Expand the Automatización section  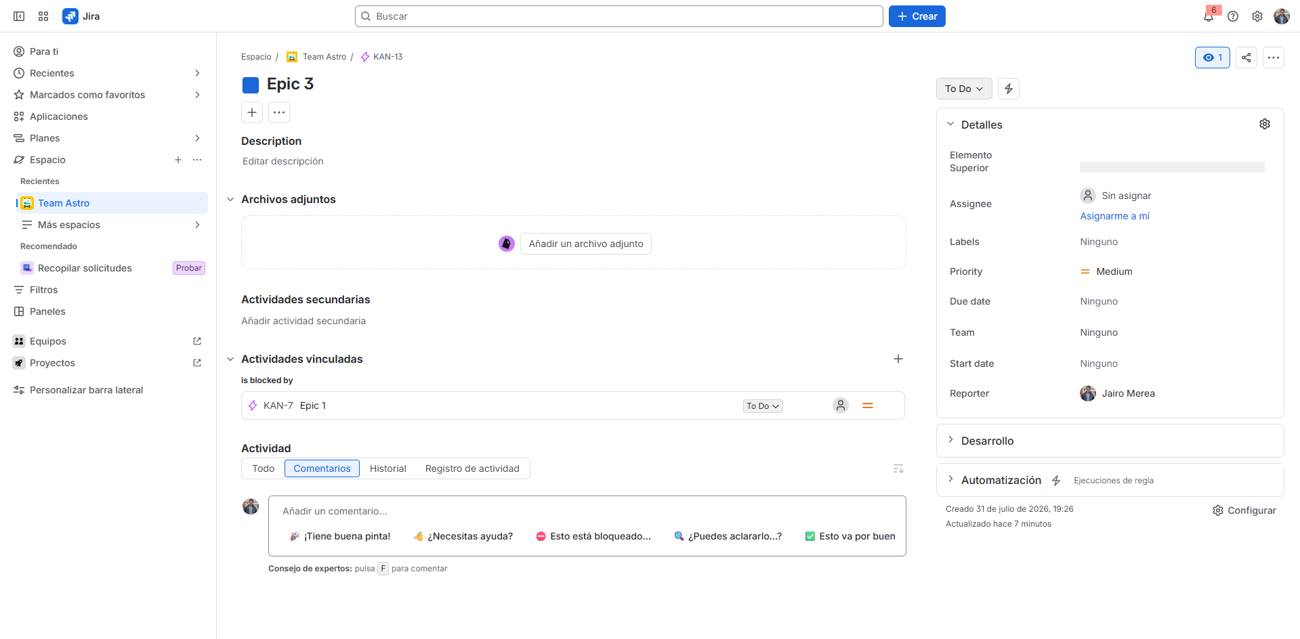(x=950, y=479)
